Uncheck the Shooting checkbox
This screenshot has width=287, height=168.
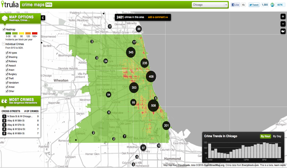point(7,57)
